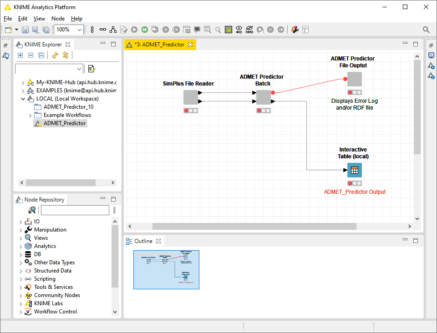Click the Save All workflows icon

click(x=46, y=30)
